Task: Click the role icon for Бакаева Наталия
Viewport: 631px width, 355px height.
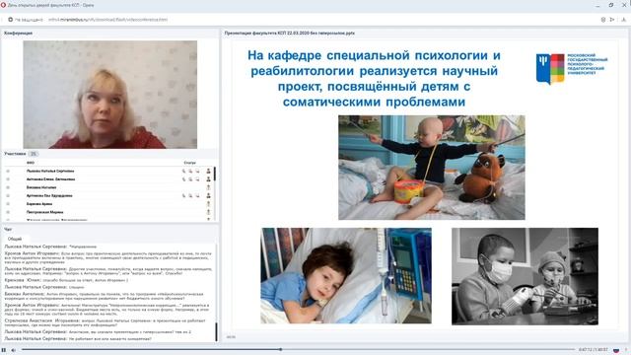Action: (x=208, y=187)
